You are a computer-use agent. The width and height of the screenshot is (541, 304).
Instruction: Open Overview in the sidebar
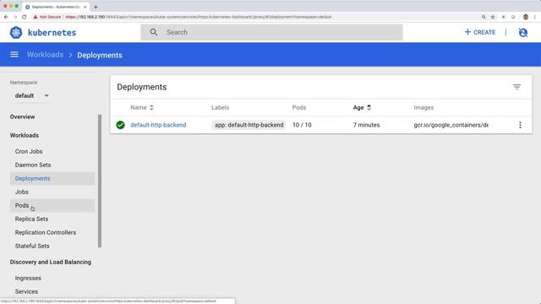click(x=23, y=117)
